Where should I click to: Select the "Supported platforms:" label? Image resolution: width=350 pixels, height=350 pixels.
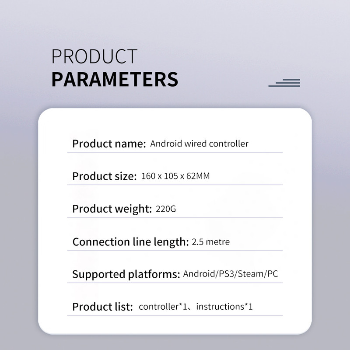[126, 274]
